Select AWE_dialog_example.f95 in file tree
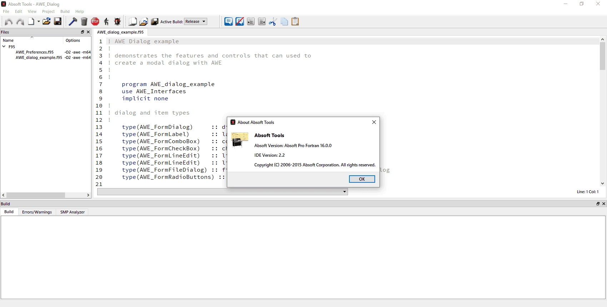 (39, 57)
